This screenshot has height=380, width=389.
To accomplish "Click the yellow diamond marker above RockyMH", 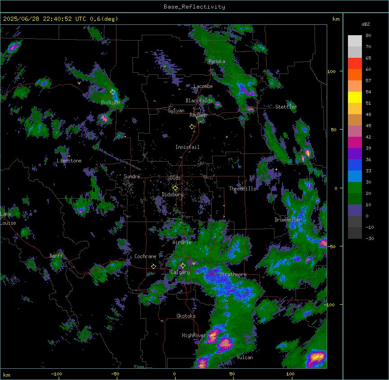I will [x=113, y=92].
